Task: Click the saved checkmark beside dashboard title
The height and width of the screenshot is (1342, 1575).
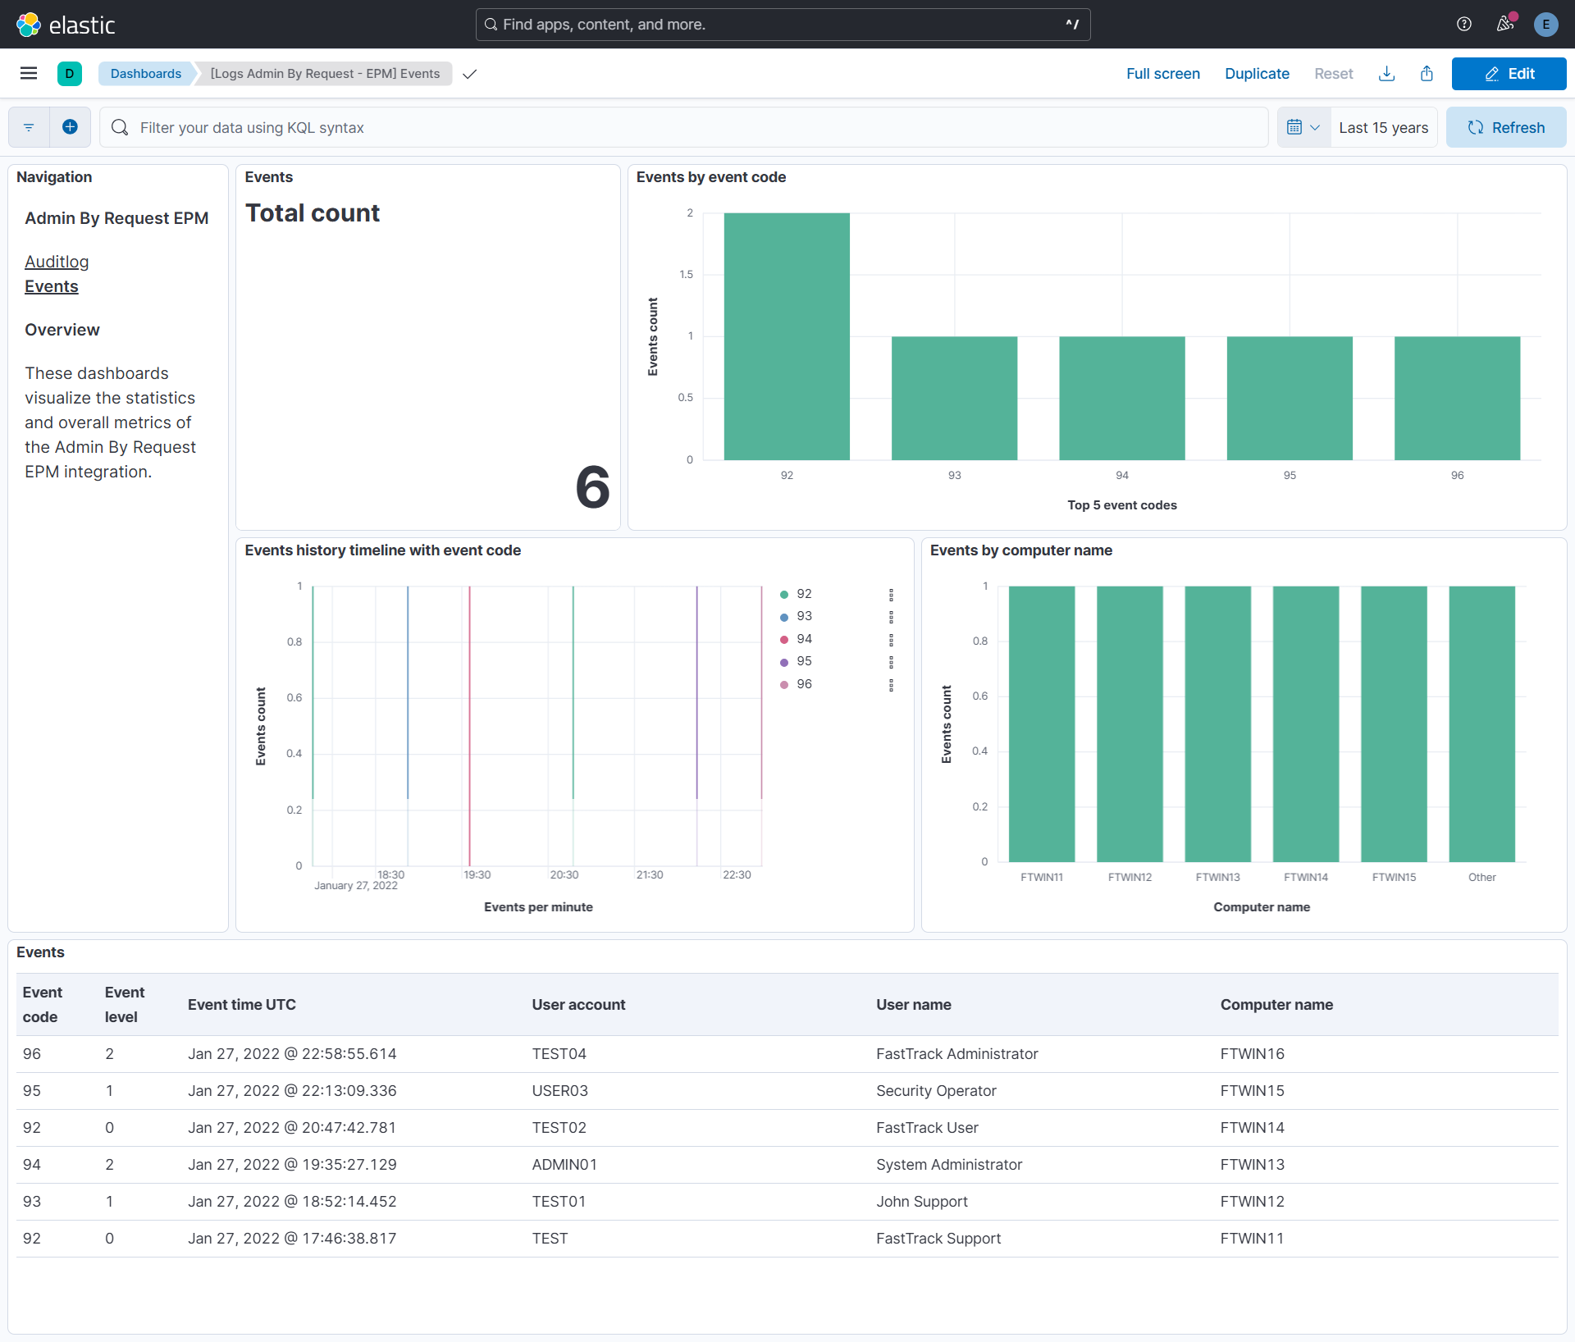Action: (x=470, y=74)
